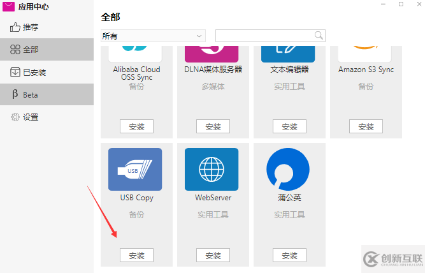425x273 pixels.
Task: Click the 多媒体 category label under DLNA
Action: [213, 87]
